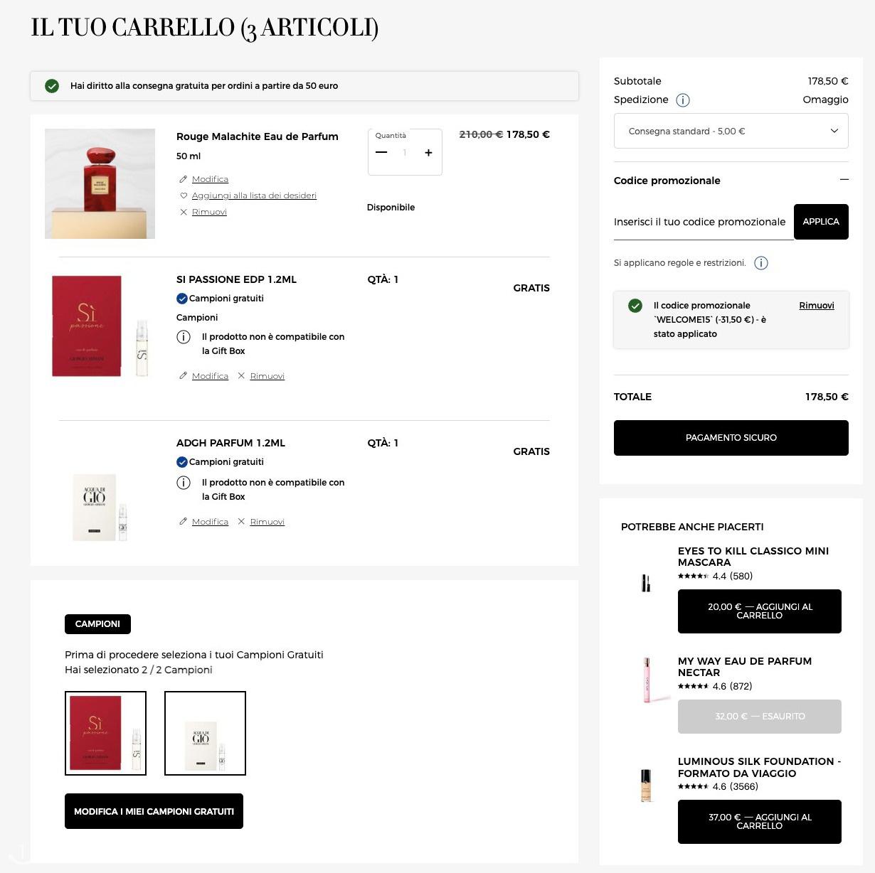Image resolution: width=875 pixels, height=873 pixels.
Task: Remove the WELCOME15 promo code
Action: click(x=817, y=306)
